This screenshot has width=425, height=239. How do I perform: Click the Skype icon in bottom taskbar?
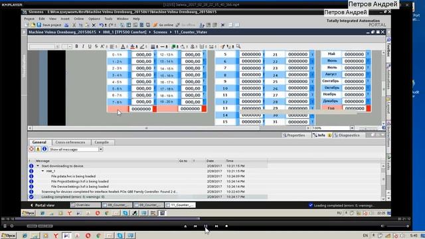click(120, 236)
